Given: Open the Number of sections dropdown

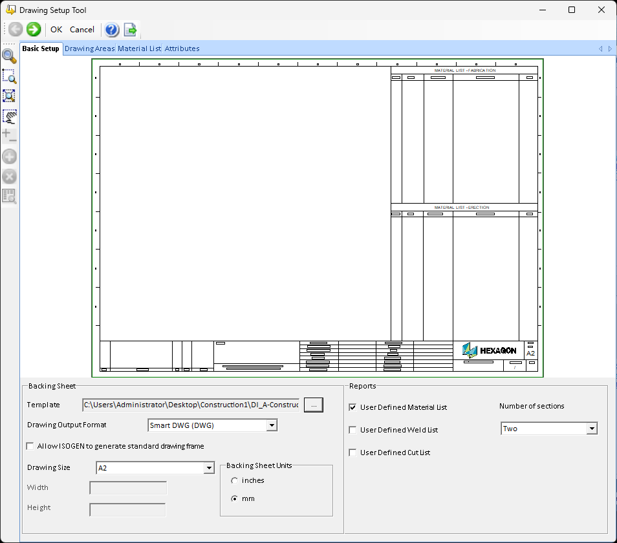Looking at the screenshot, I should pos(591,429).
